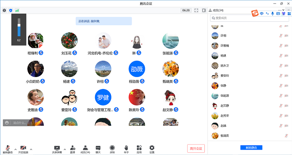Viewport: 292px width, 155px height.
Task: Open the 聊天 chat icon
Action: point(98,149)
